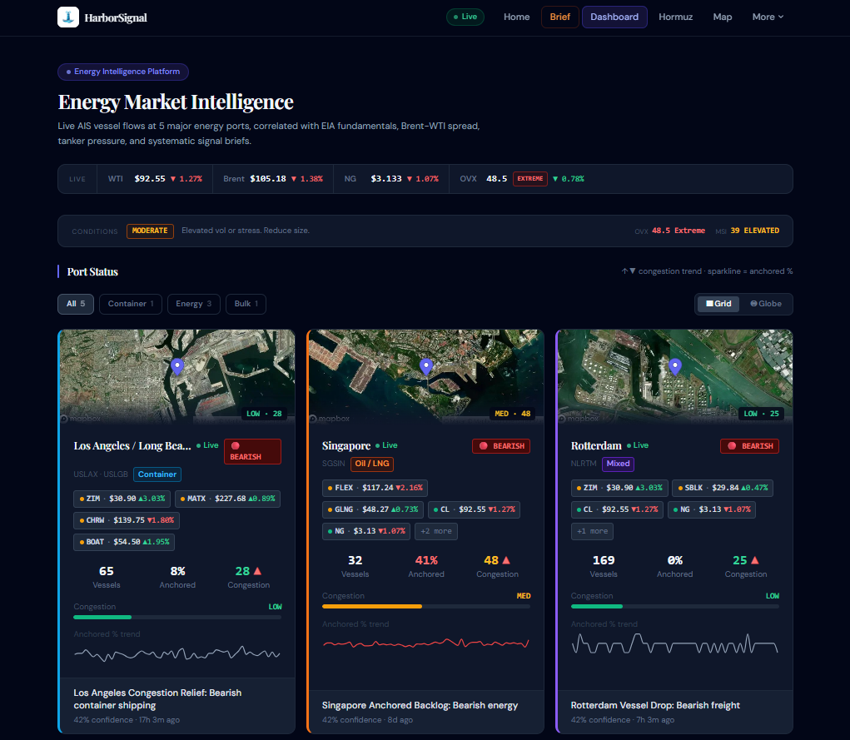Click the red dot in Rotterdam BEARISH badge
This screenshot has width=850, height=740.
click(x=732, y=445)
